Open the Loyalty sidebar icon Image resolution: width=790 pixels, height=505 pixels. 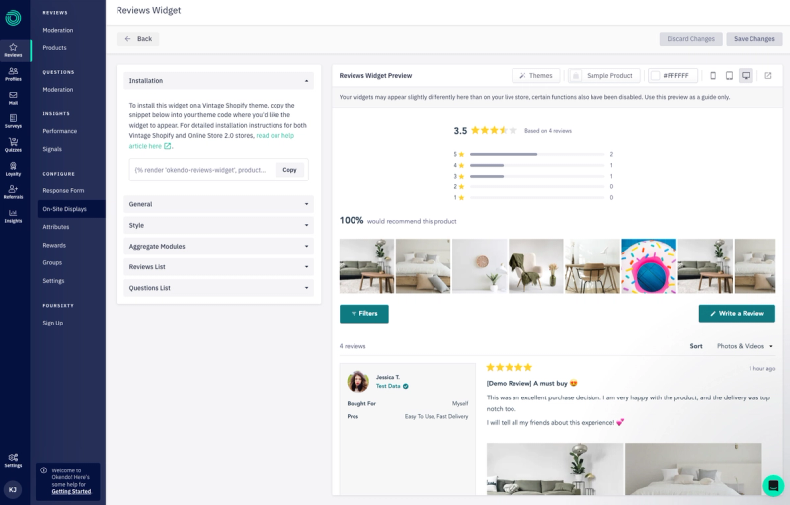coord(13,169)
